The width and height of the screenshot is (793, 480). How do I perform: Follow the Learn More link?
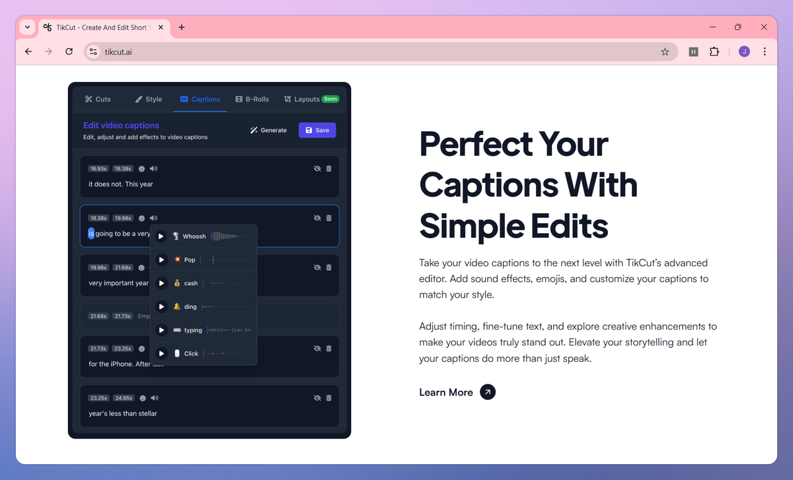[446, 392]
